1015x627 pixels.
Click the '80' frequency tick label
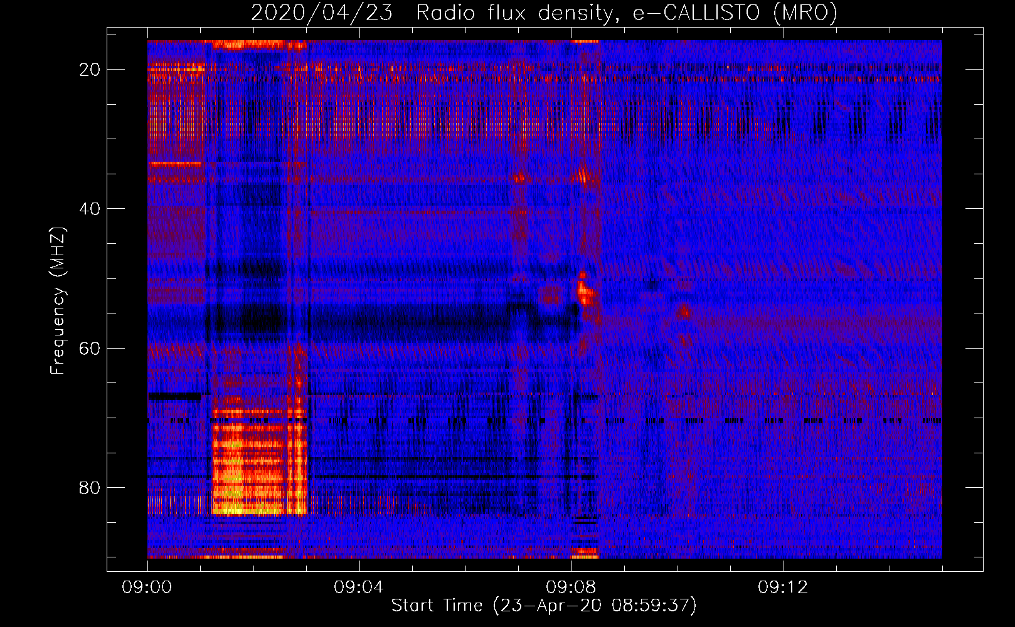[x=90, y=488]
